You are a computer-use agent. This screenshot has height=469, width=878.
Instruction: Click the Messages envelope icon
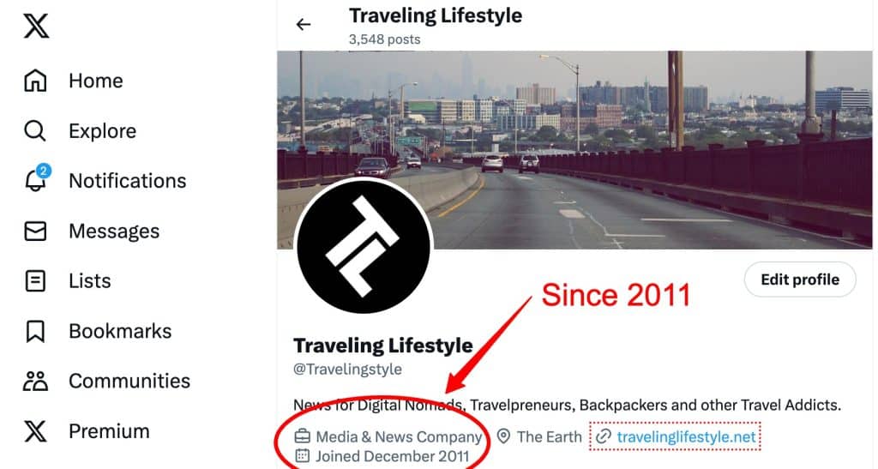click(x=35, y=231)
